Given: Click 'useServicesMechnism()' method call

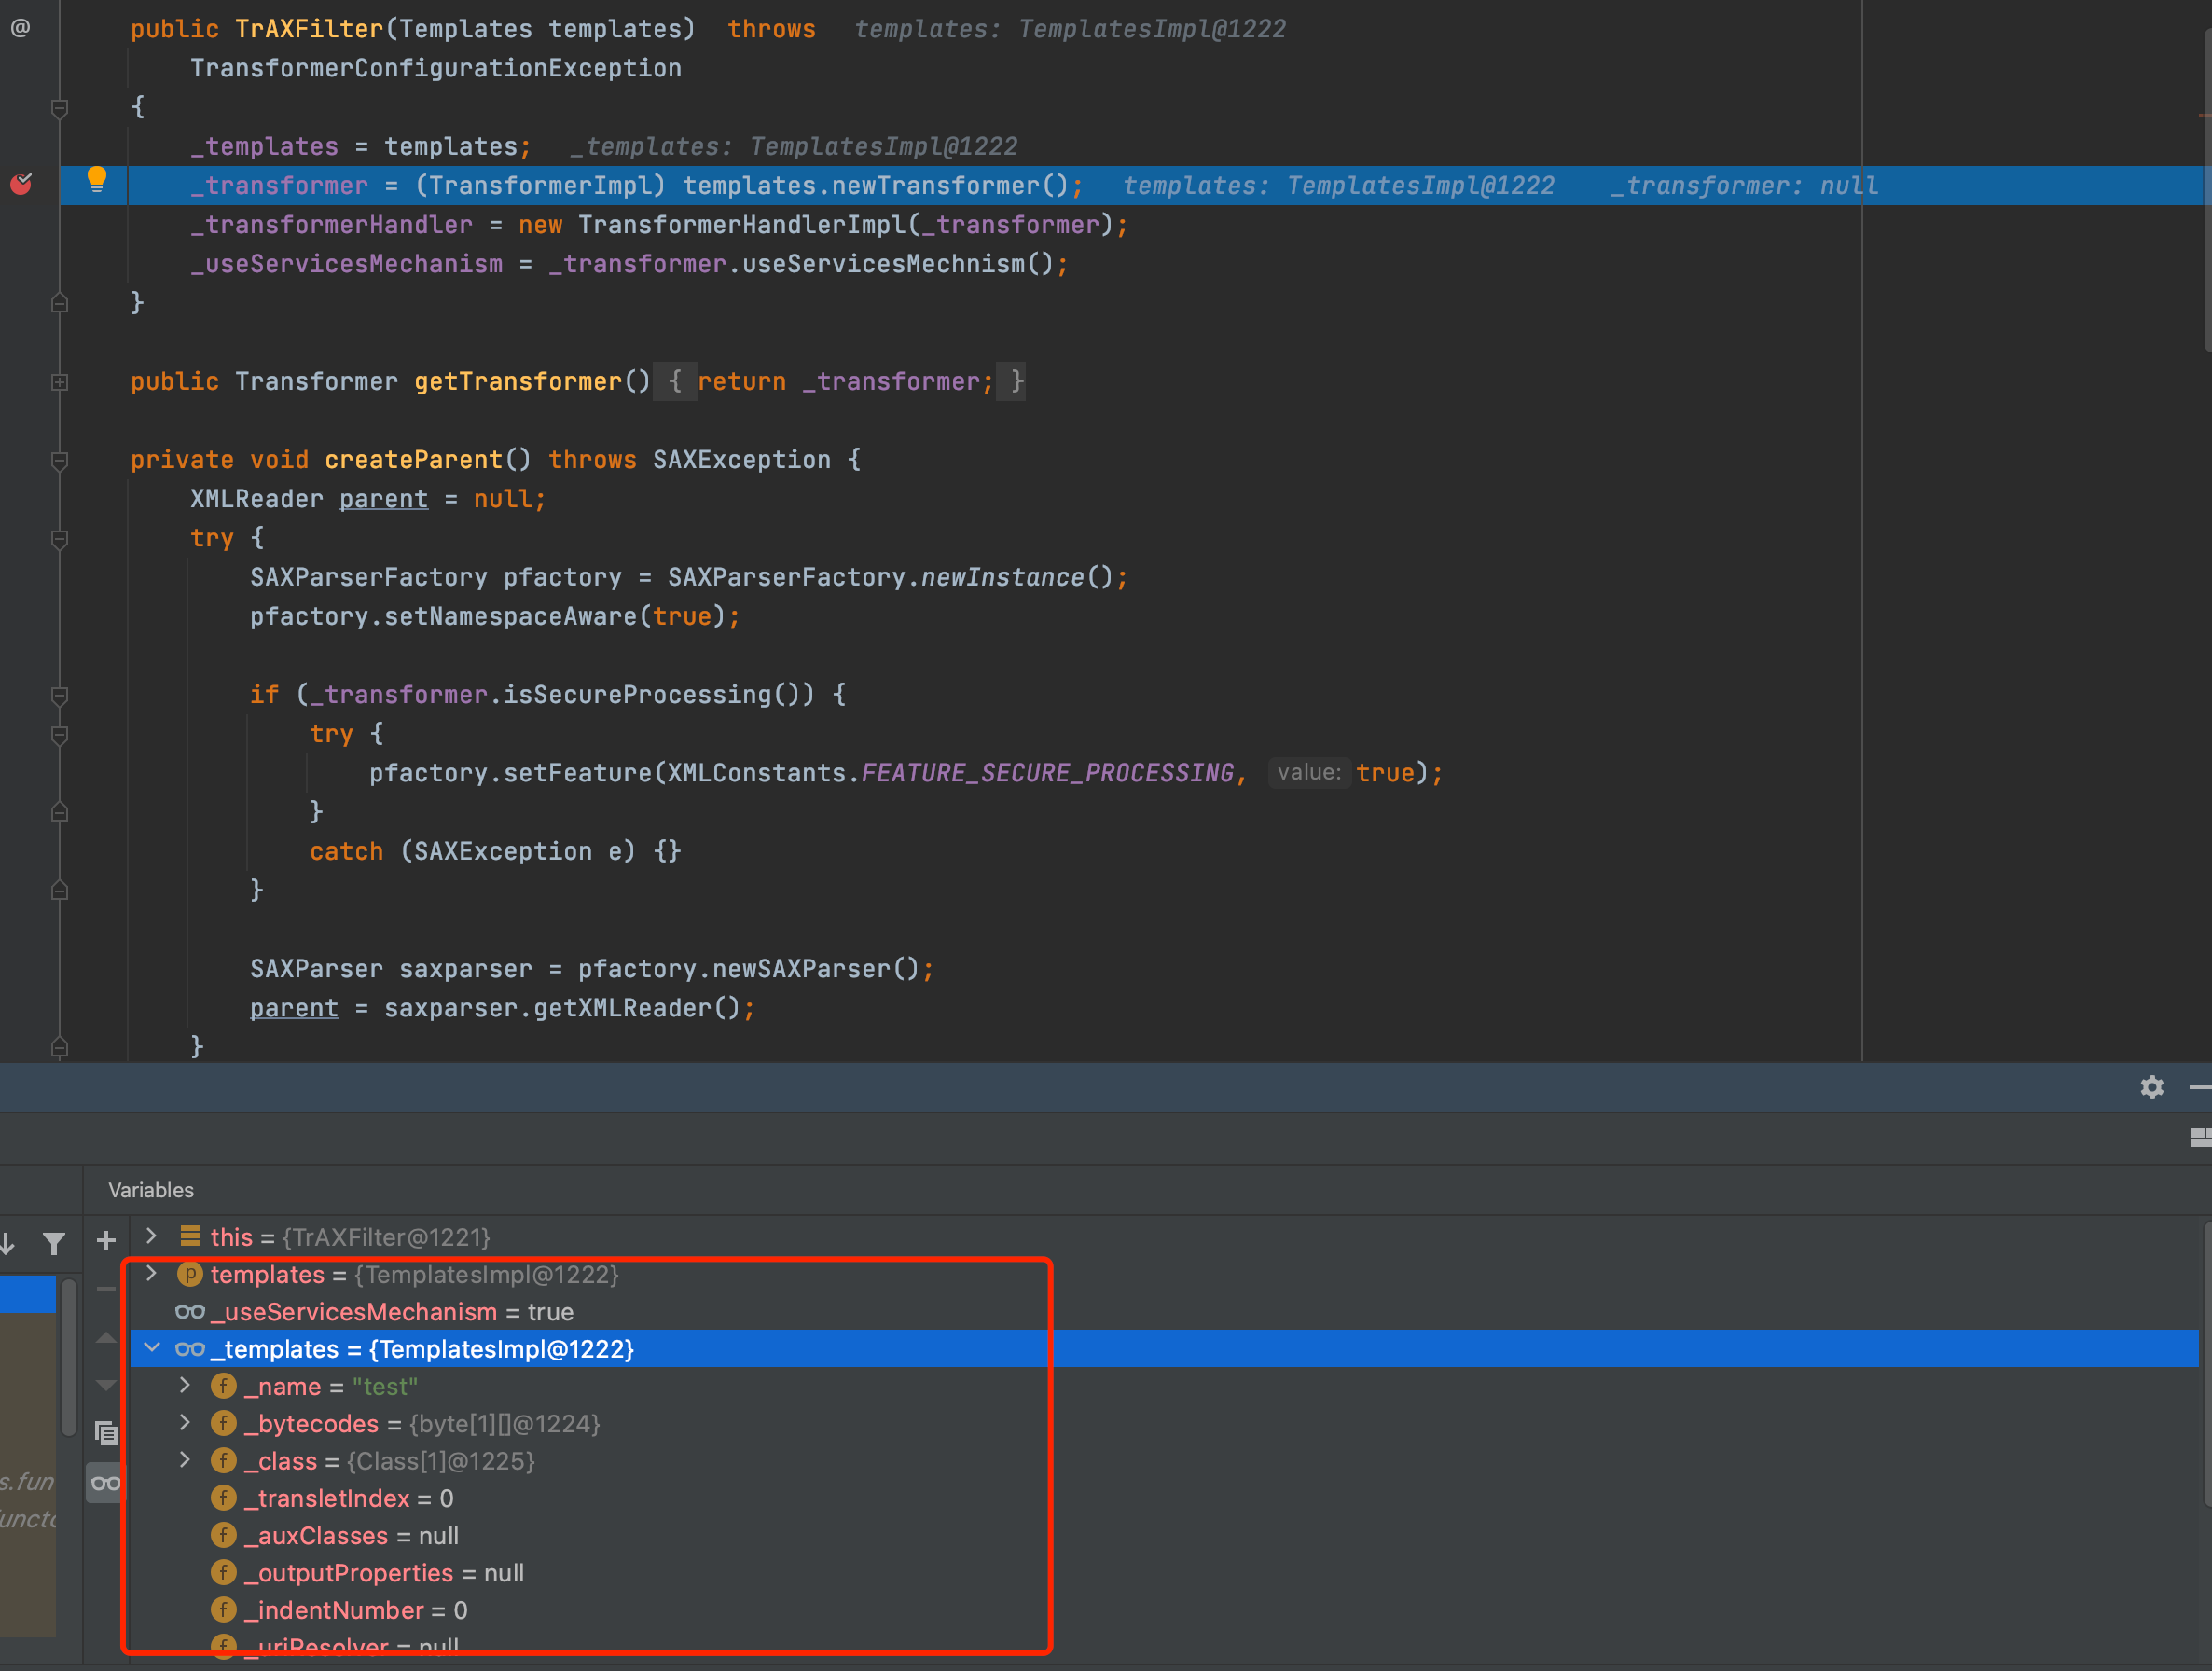Looking at the screenshot, I should [x=897, y=264].
